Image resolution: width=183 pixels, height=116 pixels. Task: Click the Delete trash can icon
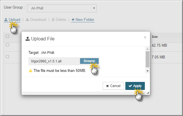[53, 20]
